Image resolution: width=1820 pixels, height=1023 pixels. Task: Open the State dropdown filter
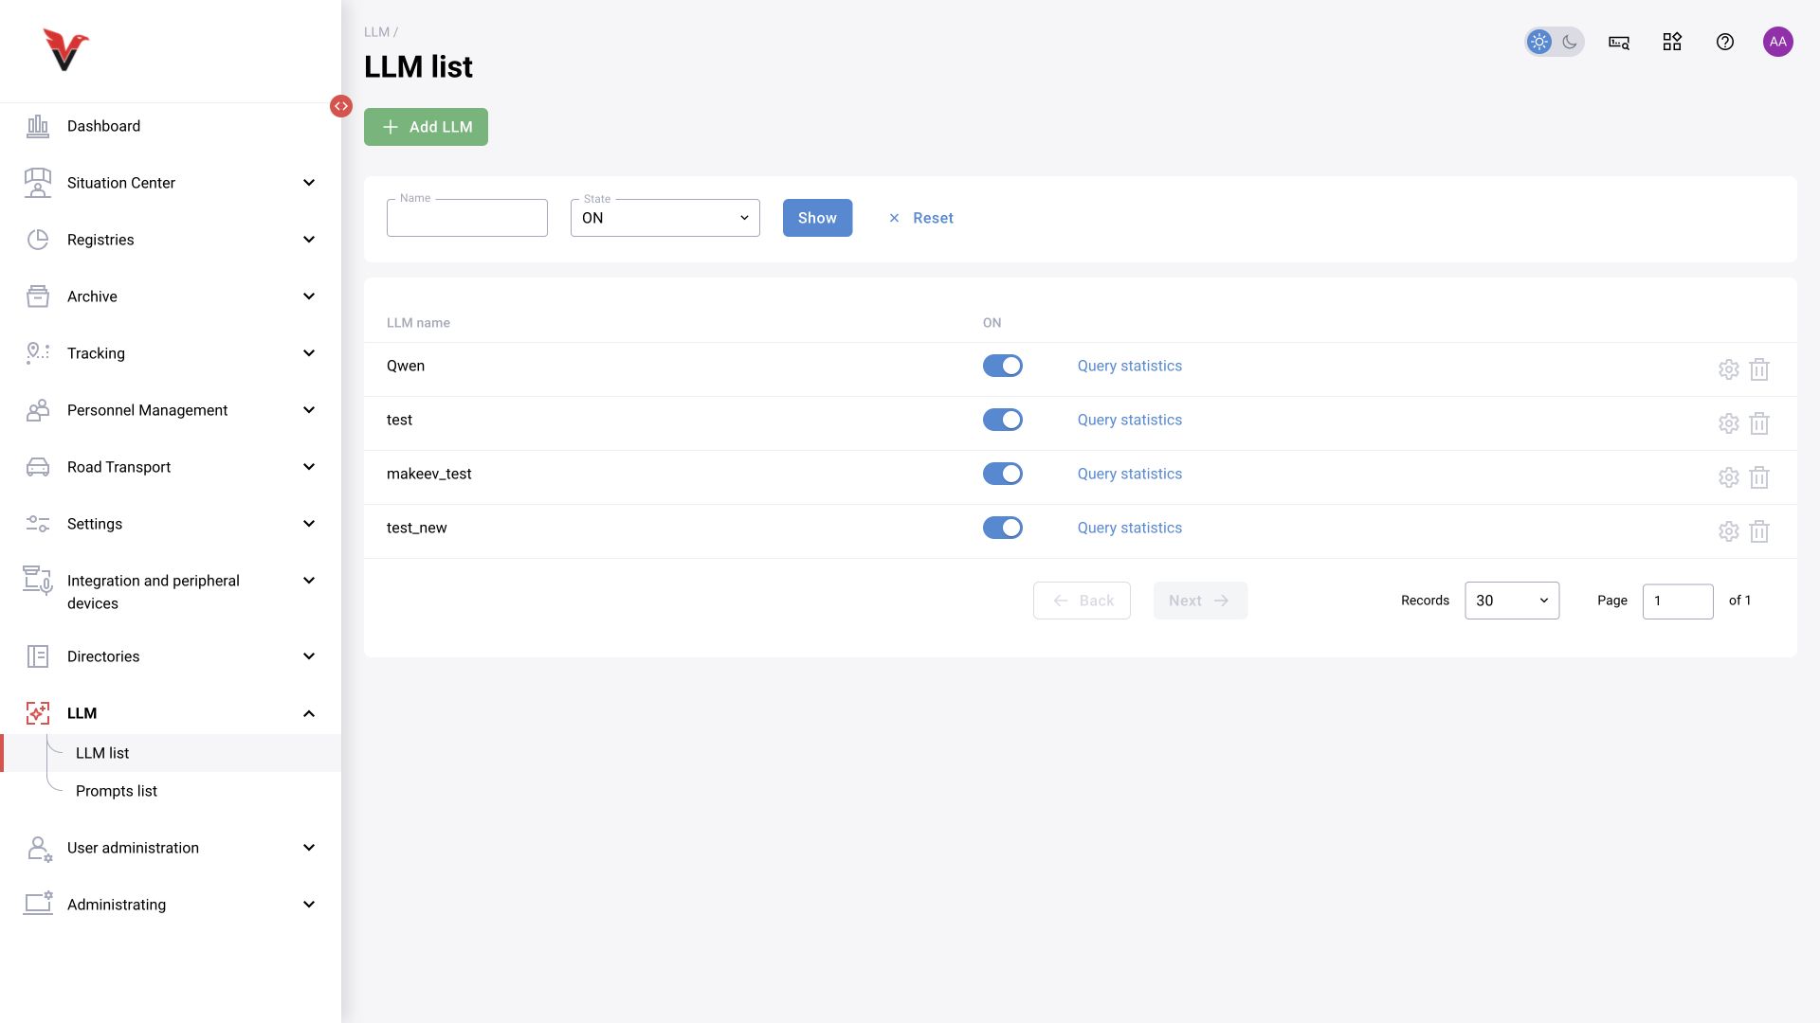click(x=665, y=218)
